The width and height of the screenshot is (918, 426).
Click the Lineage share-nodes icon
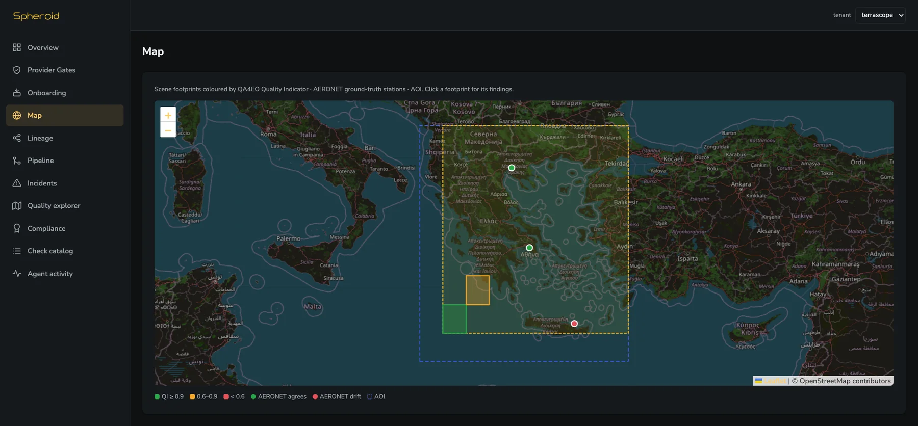pyautogui.click(x=17, y=138)
